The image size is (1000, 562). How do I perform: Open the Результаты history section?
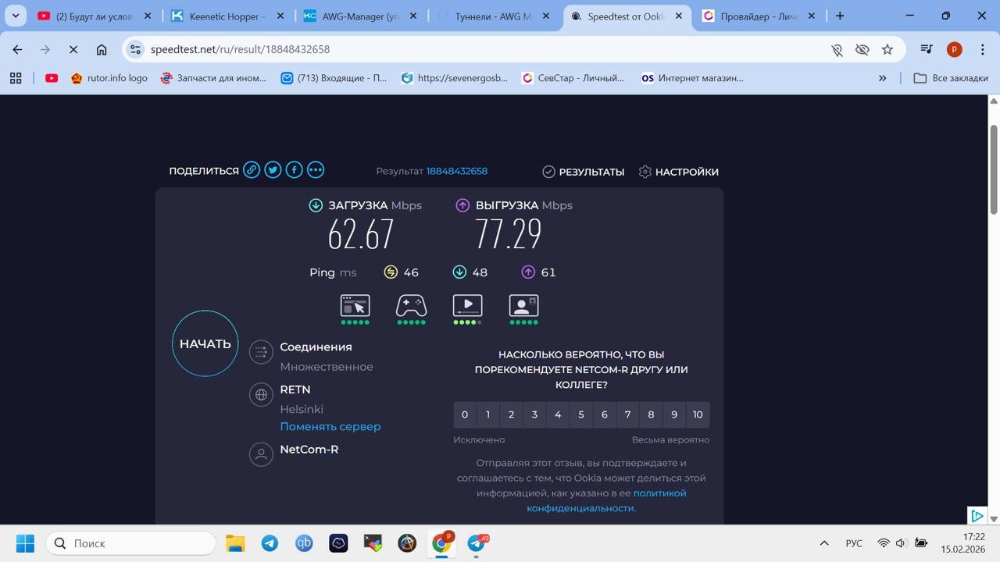[x=583, y=172]
